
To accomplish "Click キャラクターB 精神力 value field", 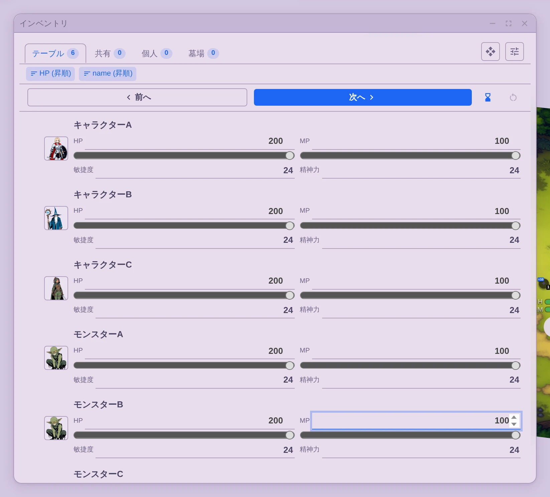I will pos(421,240).
